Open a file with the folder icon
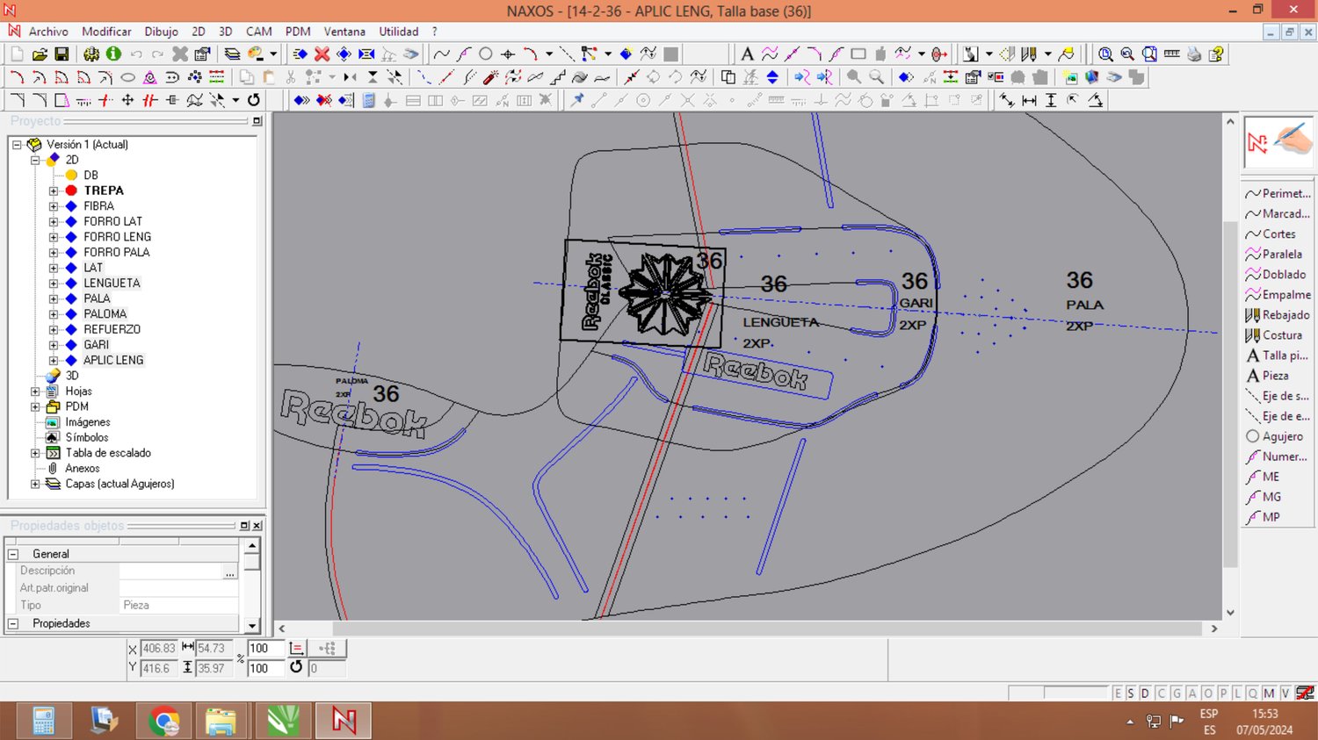 click(40, 54)
